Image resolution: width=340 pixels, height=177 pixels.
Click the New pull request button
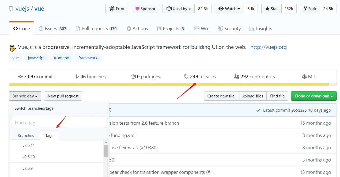coord(63,96)
